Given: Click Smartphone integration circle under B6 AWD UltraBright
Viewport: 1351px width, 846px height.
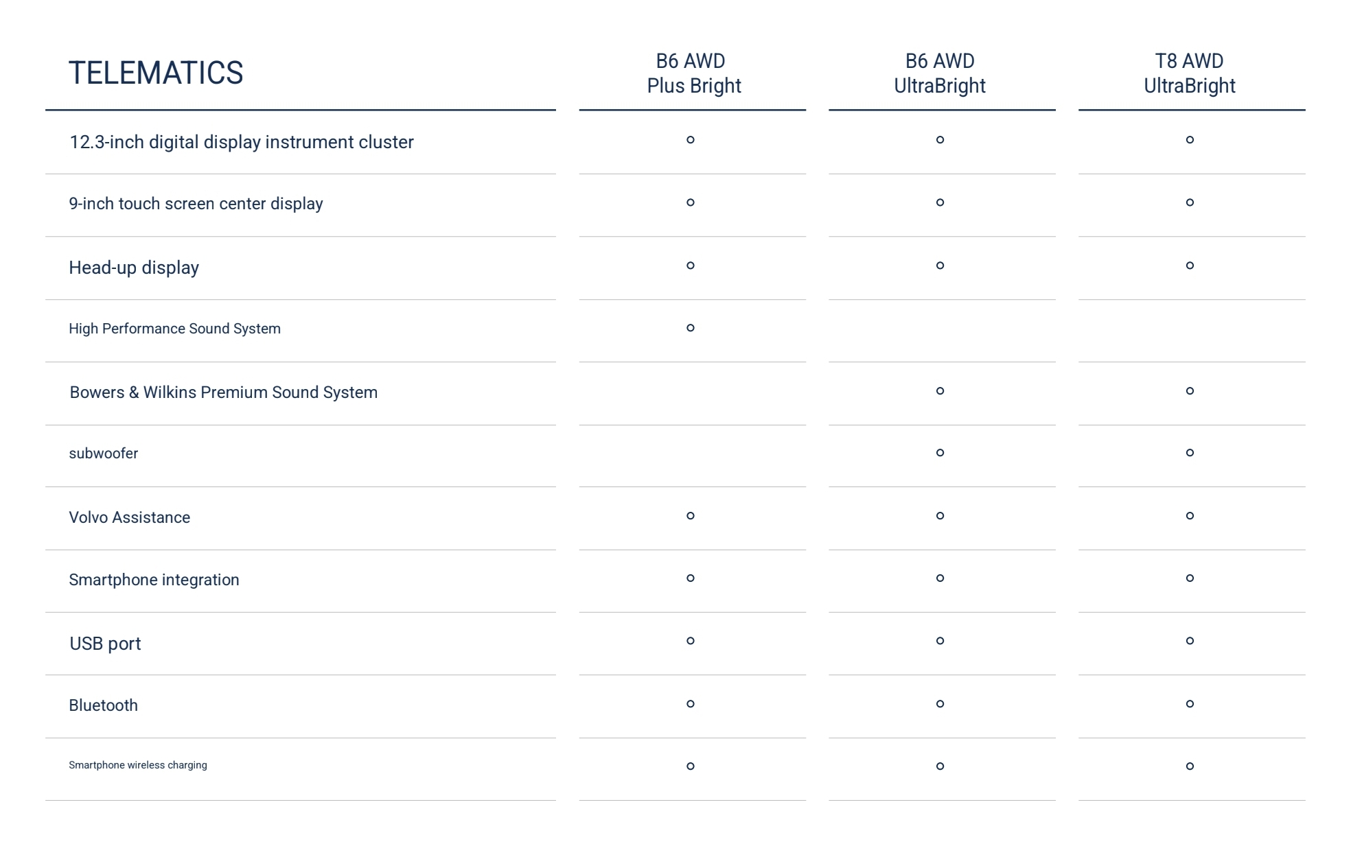Looking at the screenshot, I should tap(940, 578).
